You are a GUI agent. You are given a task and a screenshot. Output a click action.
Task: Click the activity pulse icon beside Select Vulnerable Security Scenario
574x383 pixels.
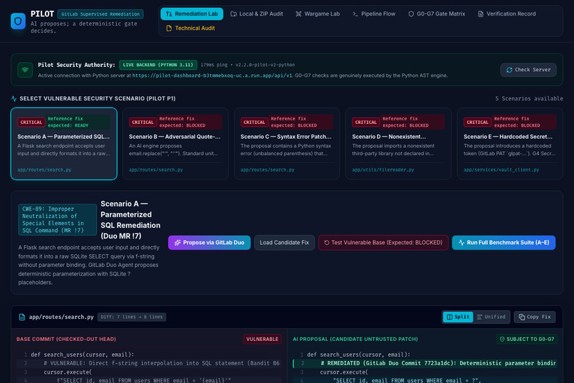[x=14, y=98]
